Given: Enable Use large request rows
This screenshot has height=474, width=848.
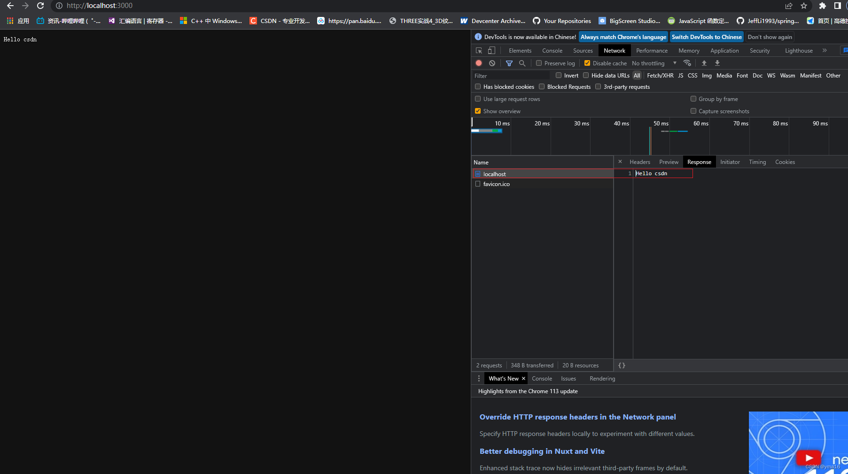Looking at the screenshot, I should pos(478,99).
